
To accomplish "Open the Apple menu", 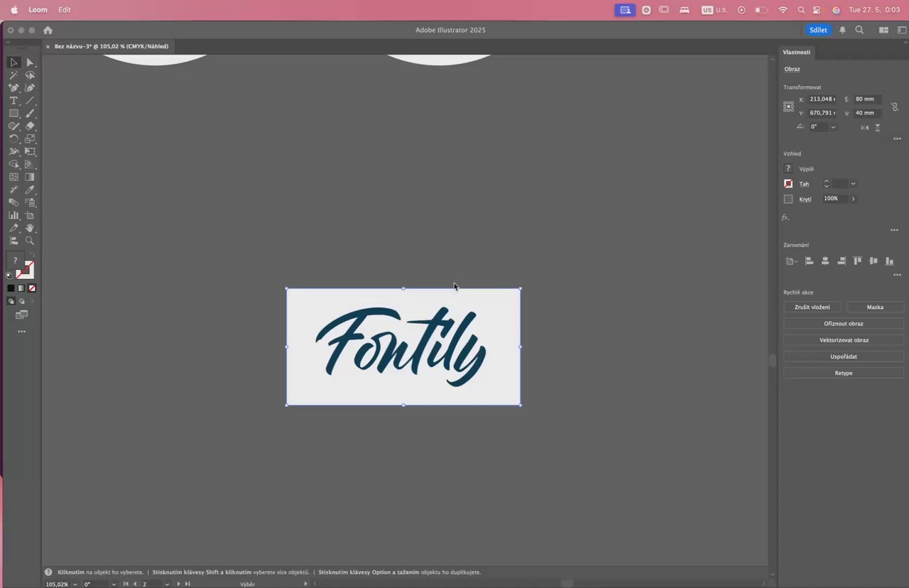I will point(13,10).
